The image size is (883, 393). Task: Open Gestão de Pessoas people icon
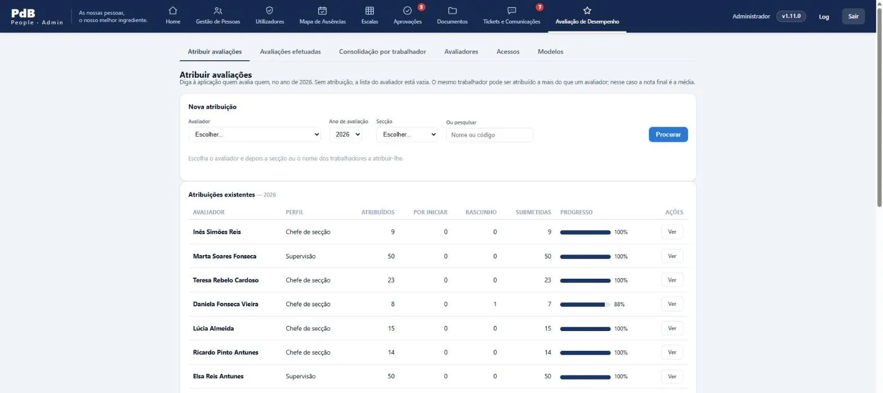click(218, 11)
